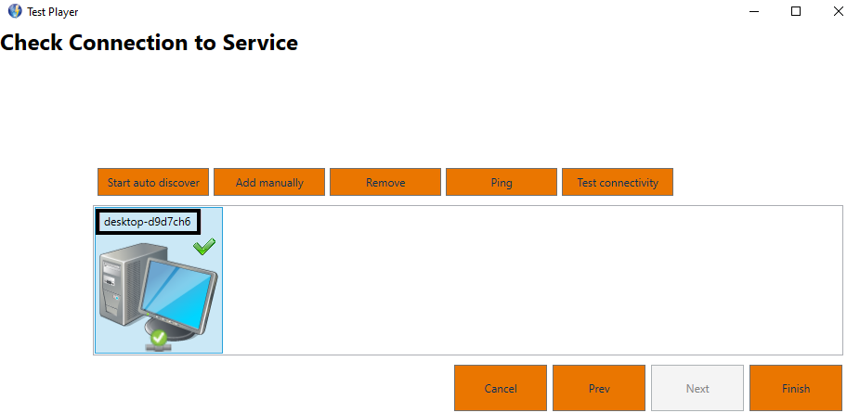Cancel the connection wizard
Screen dimensions: 847x413
[501, 388]
